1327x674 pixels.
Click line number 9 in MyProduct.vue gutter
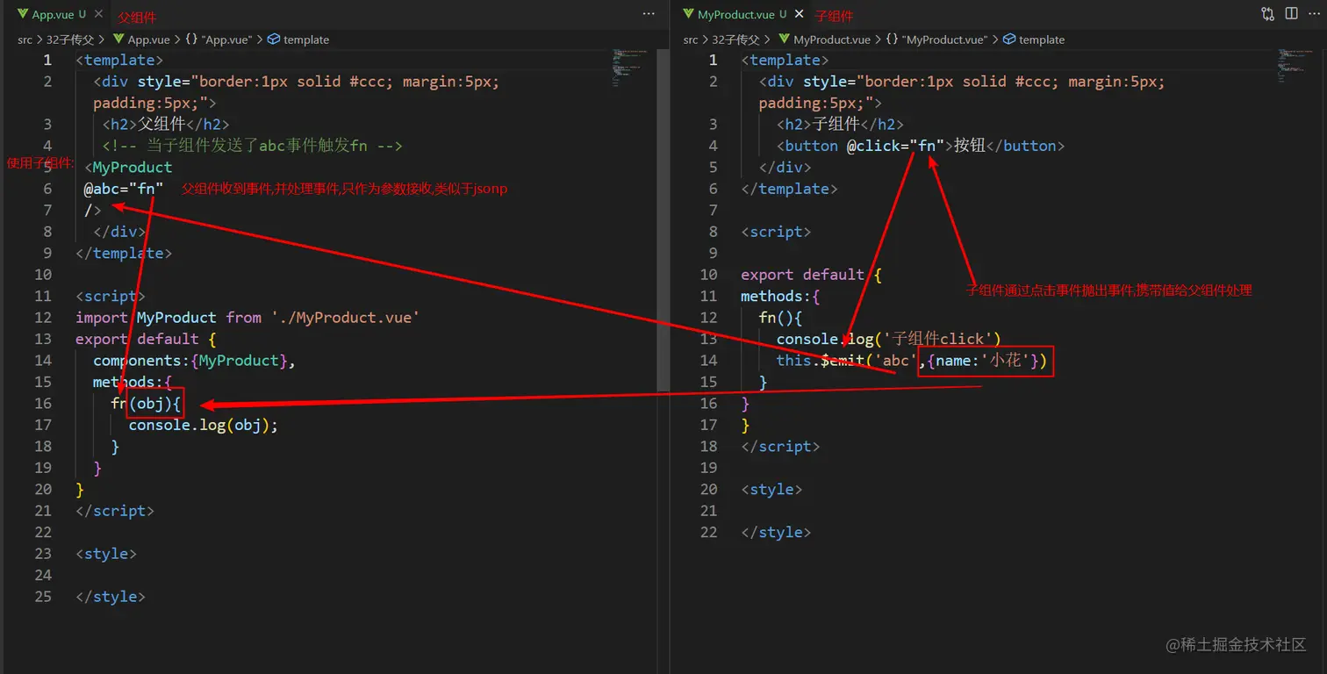pos(713,253)
